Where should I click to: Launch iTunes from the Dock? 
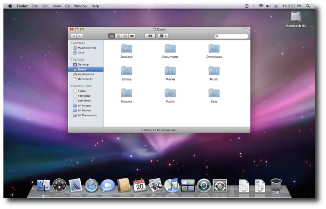point(172,185)
